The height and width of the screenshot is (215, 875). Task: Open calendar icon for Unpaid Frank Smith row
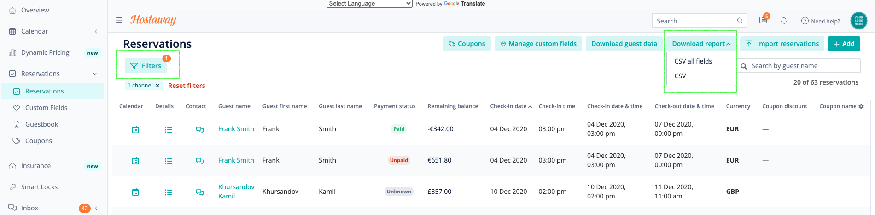[135, 161]
